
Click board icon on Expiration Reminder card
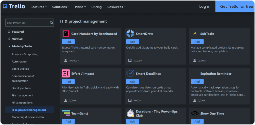(x=194, y=100)
